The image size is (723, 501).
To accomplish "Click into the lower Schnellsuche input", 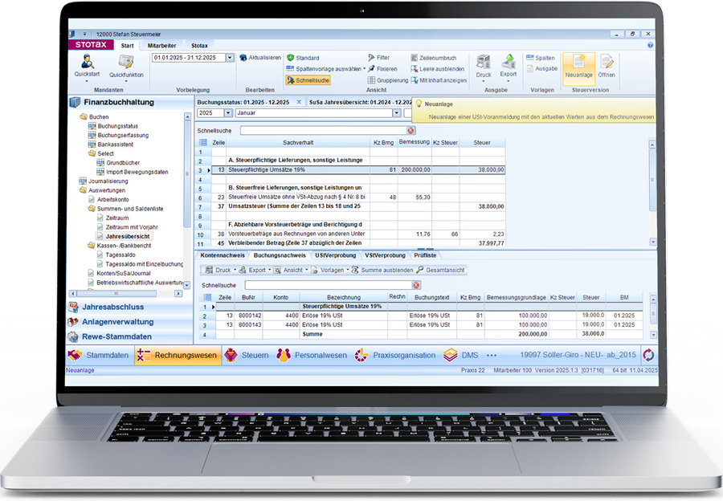I will pos(328,285).
